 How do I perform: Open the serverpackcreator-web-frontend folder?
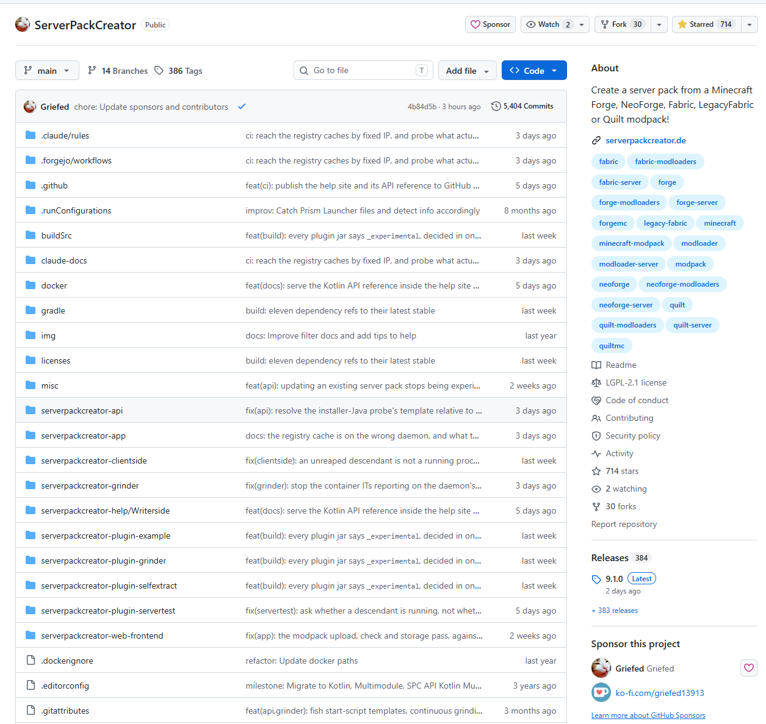102,636
